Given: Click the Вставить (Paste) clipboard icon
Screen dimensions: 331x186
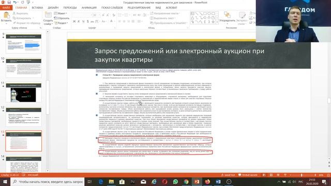Looking at the screenshot, I should point(6,15).
